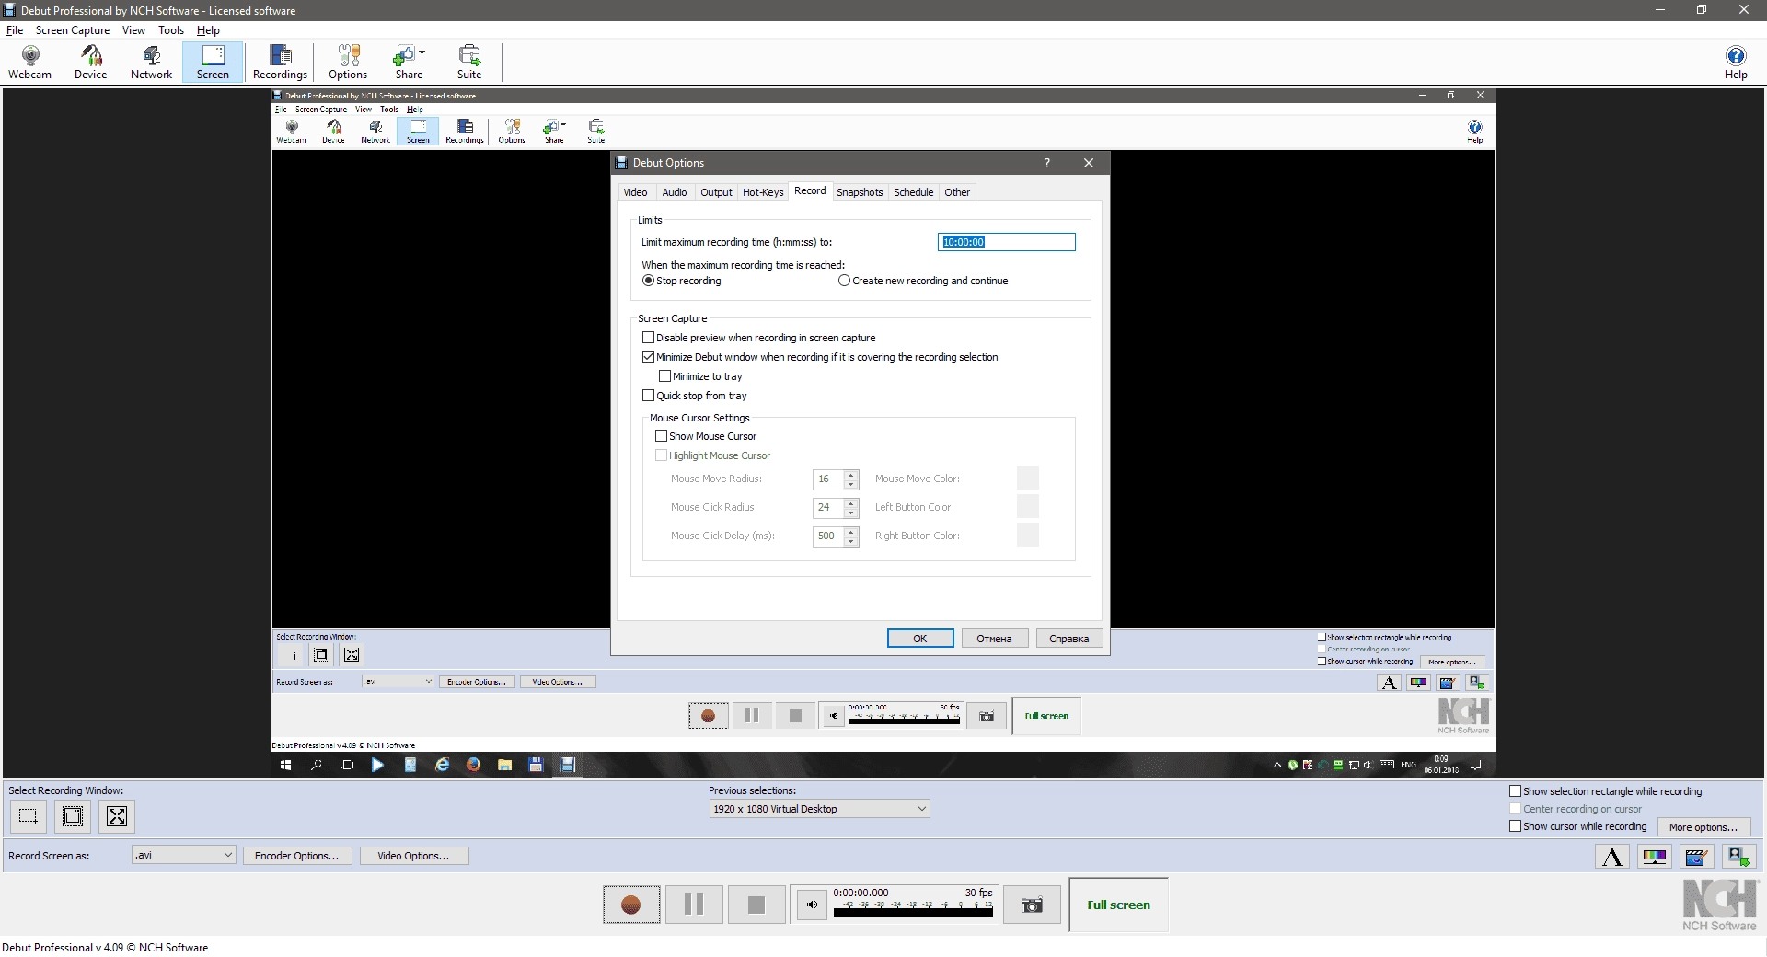Start recording with the main Record button

click(x=631, y=905)
